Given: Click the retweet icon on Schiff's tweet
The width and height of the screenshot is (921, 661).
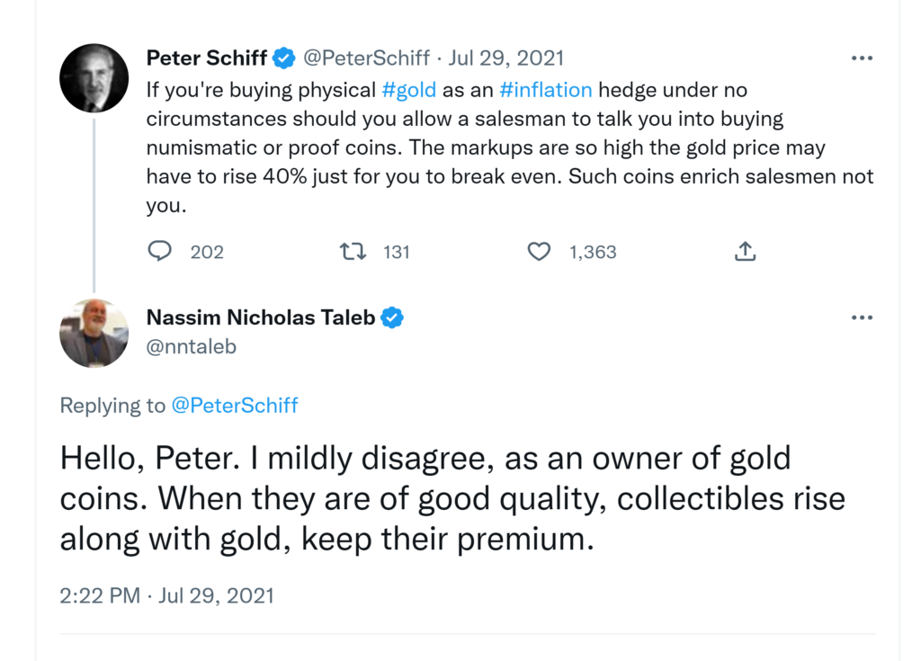Looking at the screenshot, I should click(x=353, y=252).
